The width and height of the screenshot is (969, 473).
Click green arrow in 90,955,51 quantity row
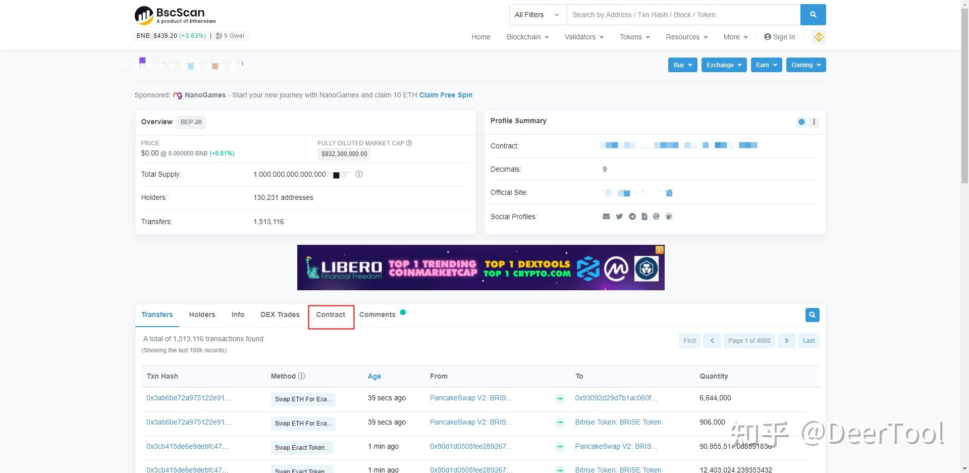pos(560,447)
